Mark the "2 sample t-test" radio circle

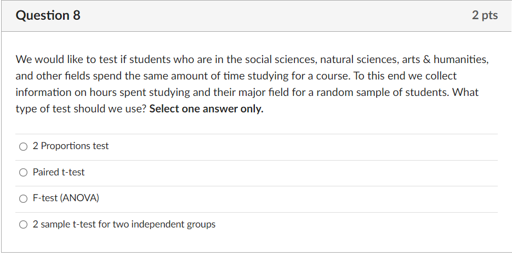(x=23, y=225)
